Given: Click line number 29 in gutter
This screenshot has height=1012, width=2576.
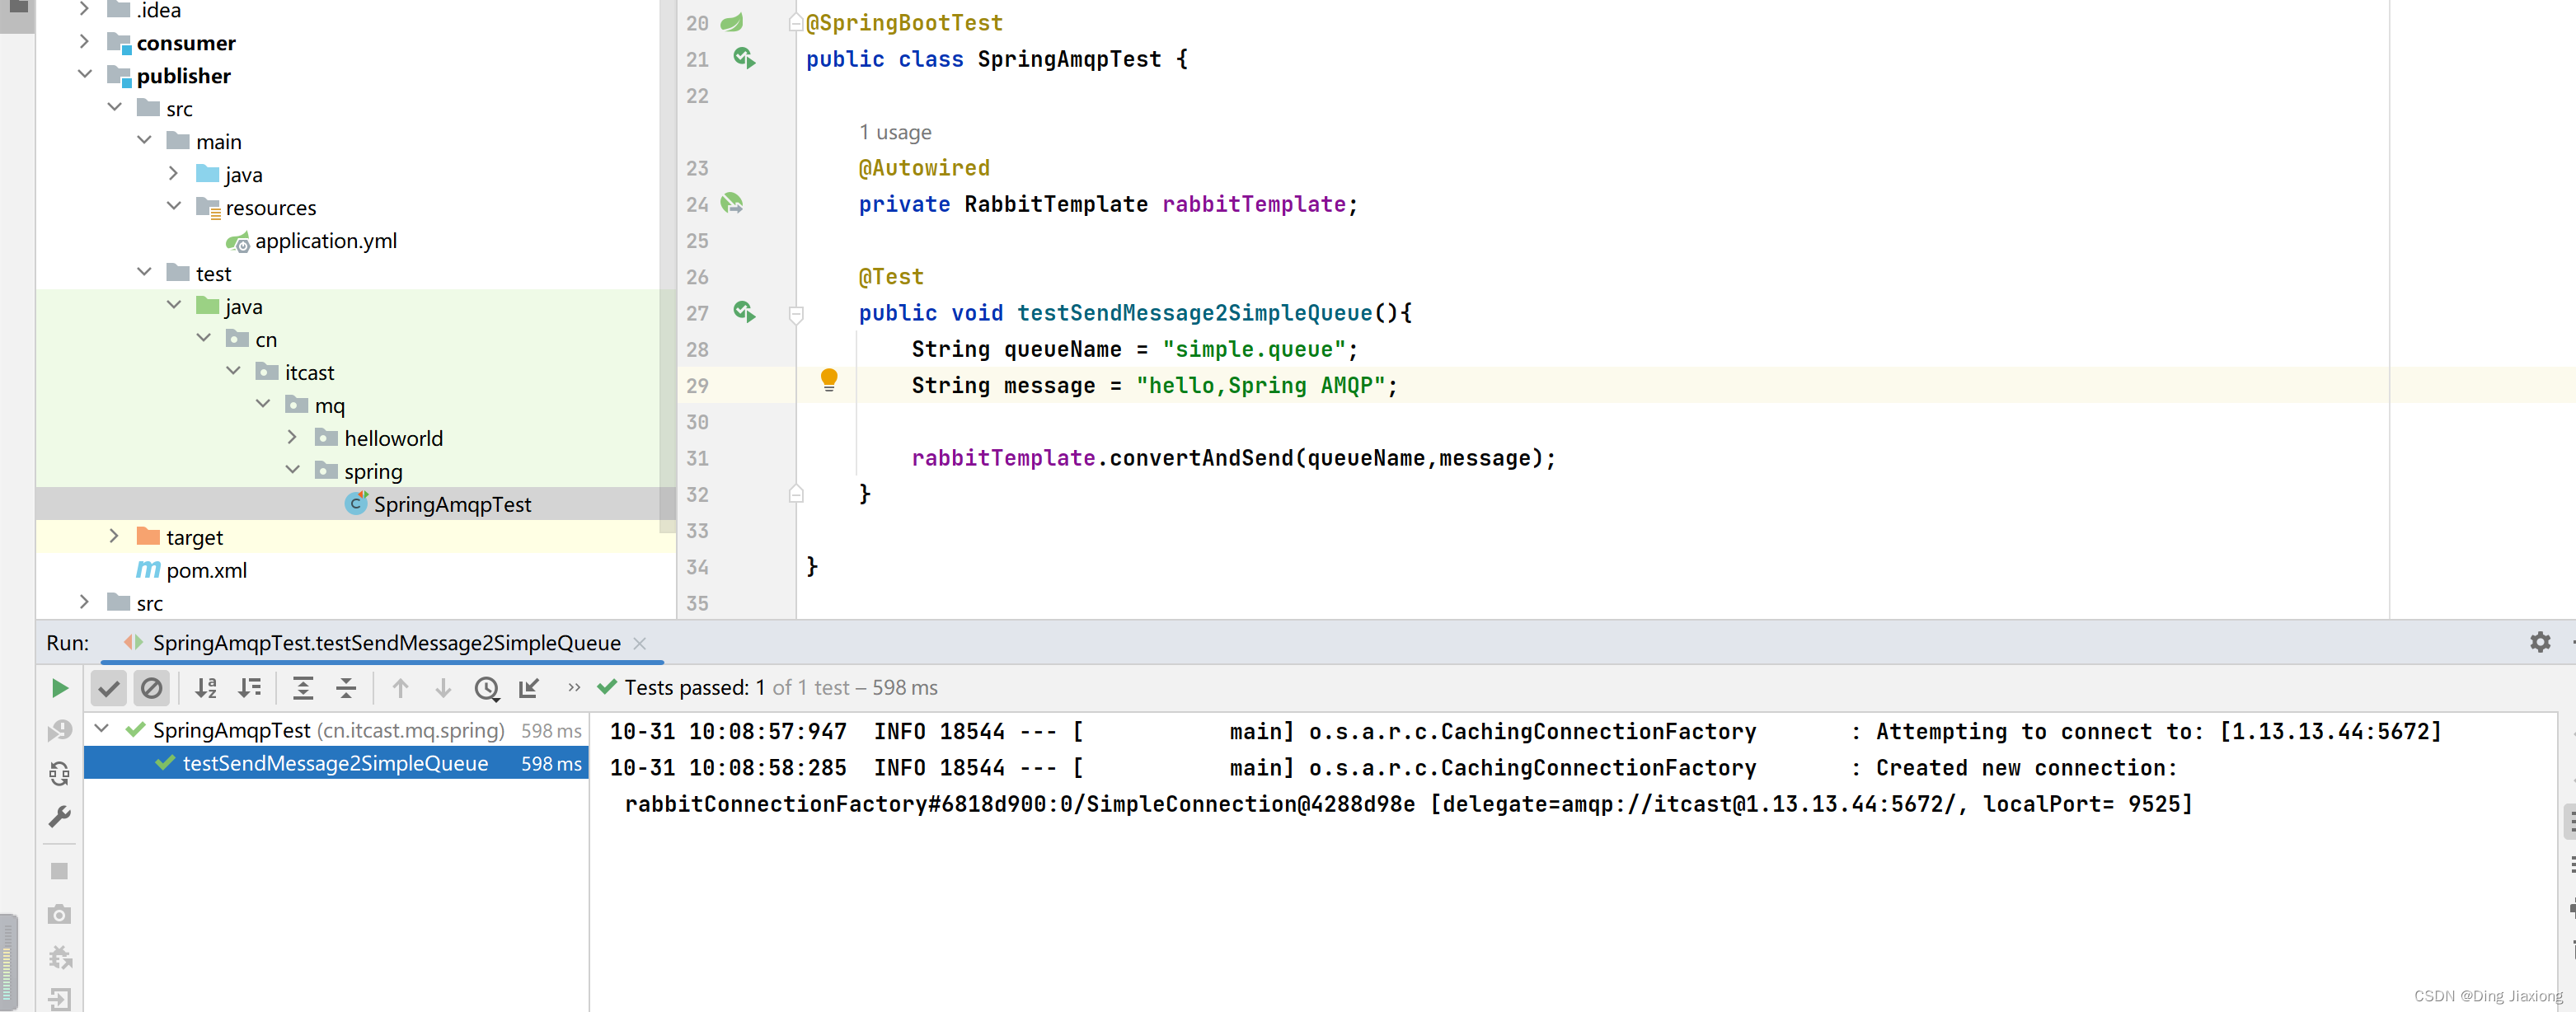Looking at the screenshot, I should (697, 385).
